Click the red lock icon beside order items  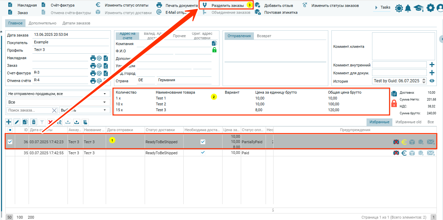(394, 103)
